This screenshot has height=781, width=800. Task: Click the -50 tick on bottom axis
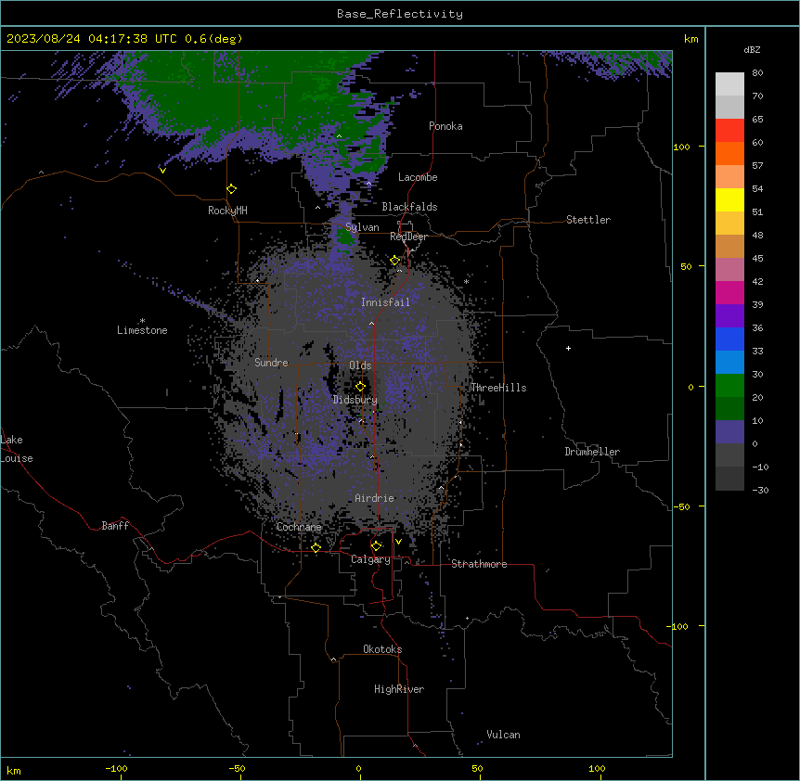click(237, 768)
